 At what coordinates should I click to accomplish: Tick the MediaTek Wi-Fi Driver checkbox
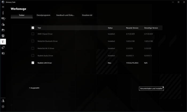[33, 48]
